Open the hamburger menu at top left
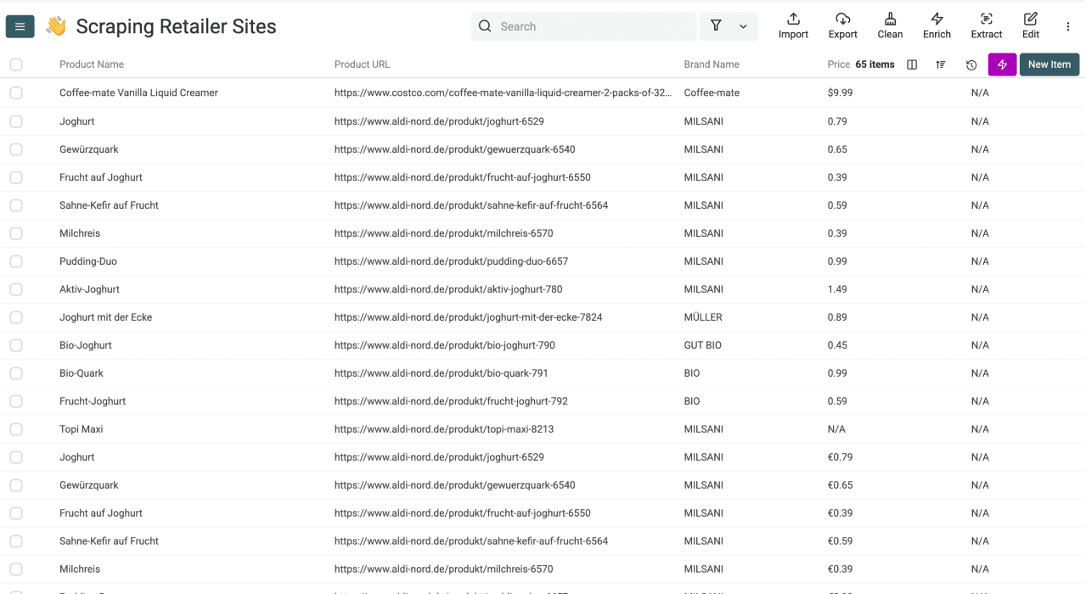Image resolution: width=1086 pixels, height=594 pixels. click(x=20, y=26)
